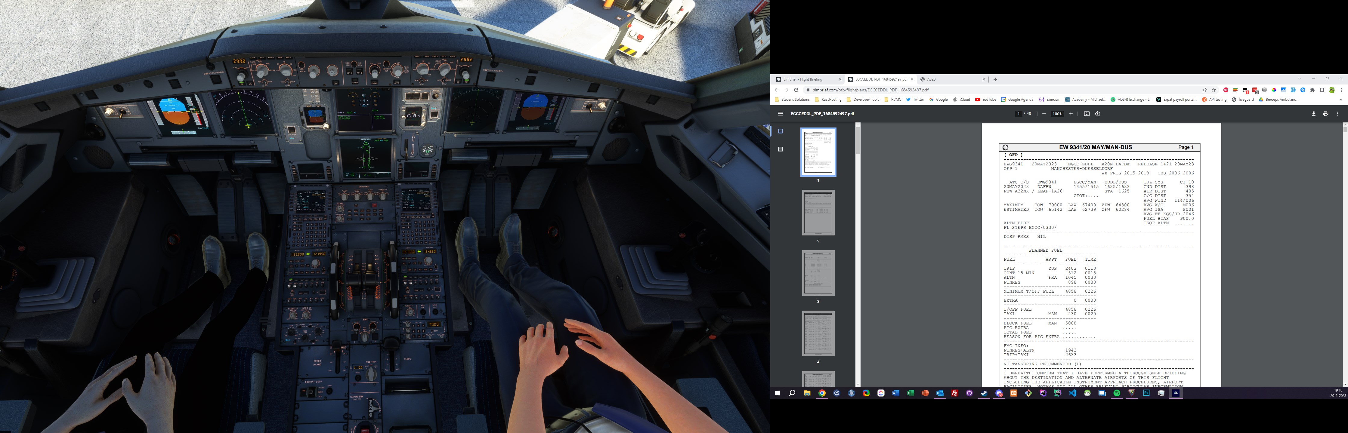Select page 3 thumbnail
Viewport: 1348px width, 433px height.
tap(818, 273)
